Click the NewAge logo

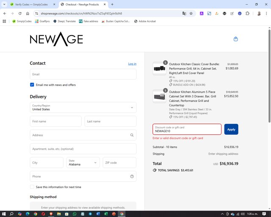(56, 39)
